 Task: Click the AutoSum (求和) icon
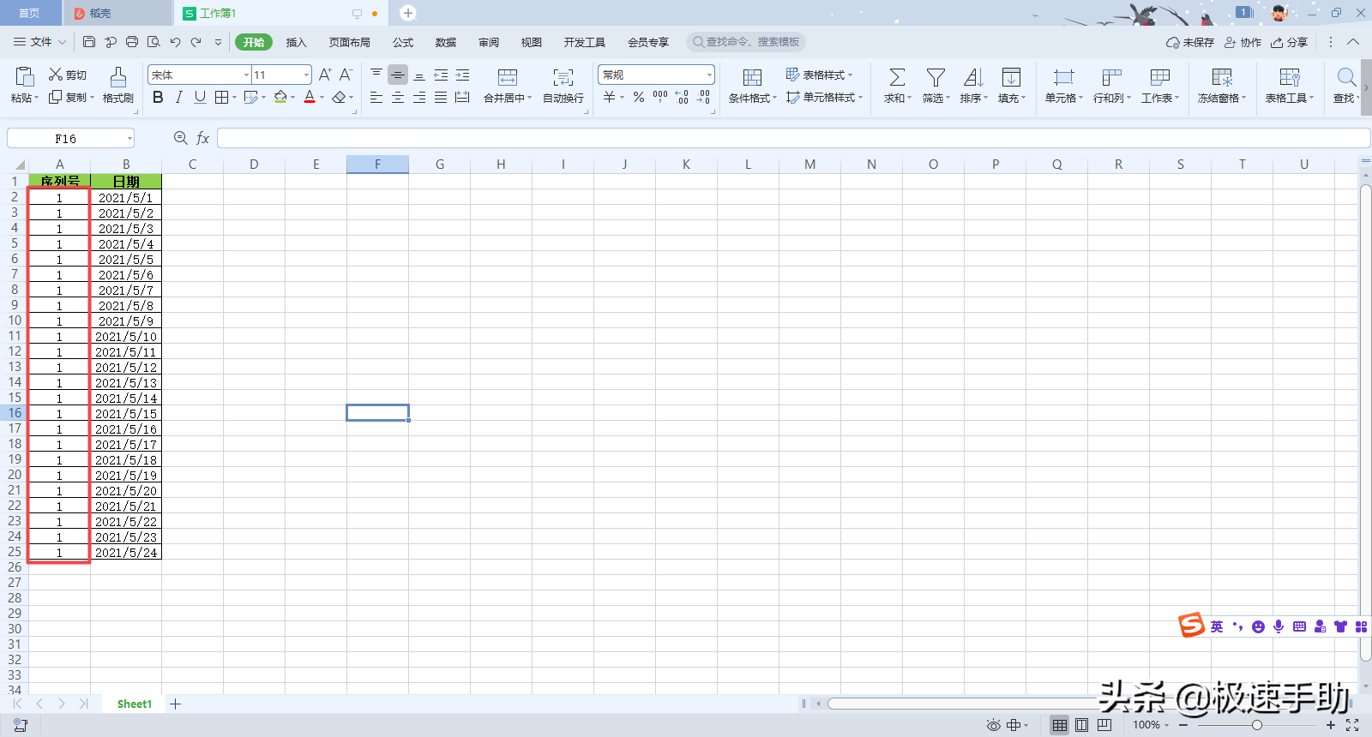point(896,78)
